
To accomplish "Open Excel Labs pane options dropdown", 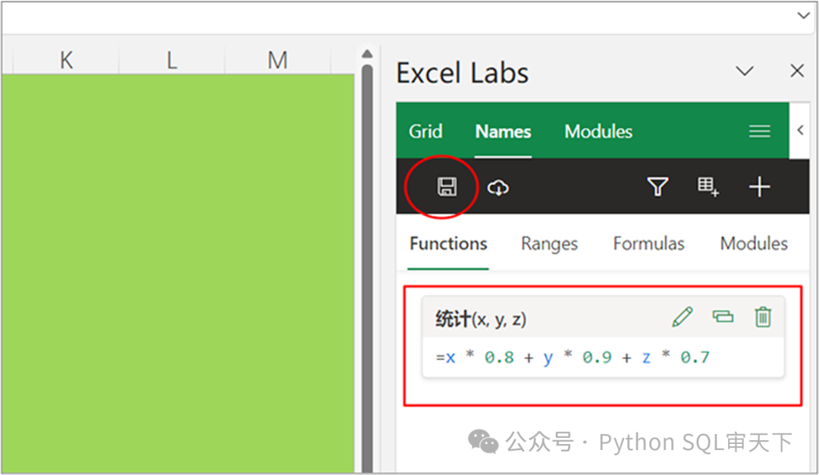I will 745,70.
